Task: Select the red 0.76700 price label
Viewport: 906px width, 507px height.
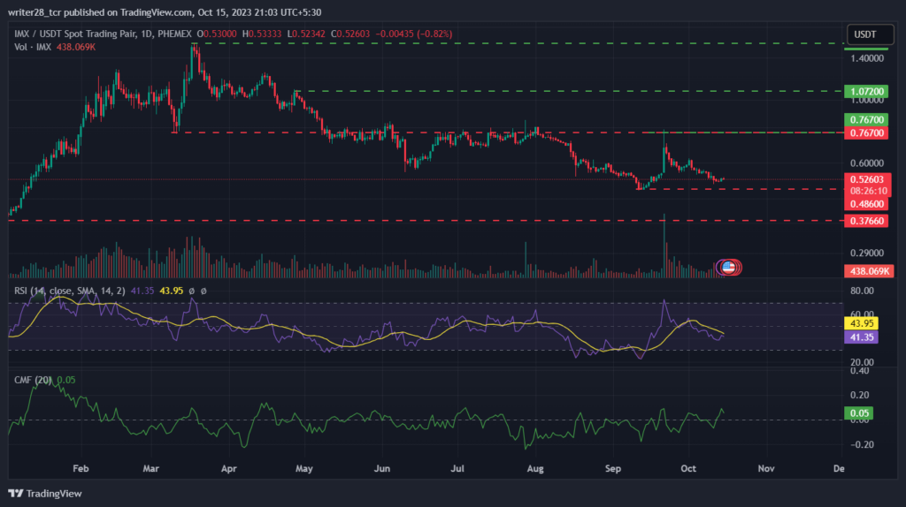Action: point(866,132)
